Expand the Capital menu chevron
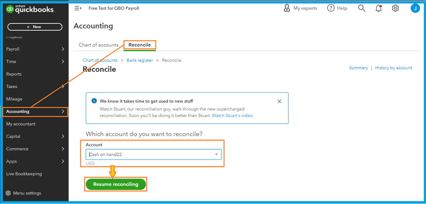426x204 pixels. [63, 137]
